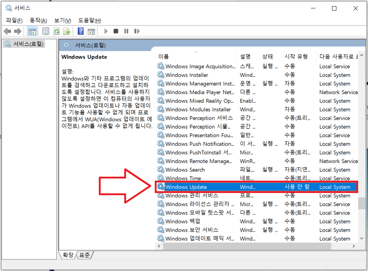Select the Windows 라이선스 관리자 service
The width and height of the screenshot is (368, 271).
pos(257,204)
